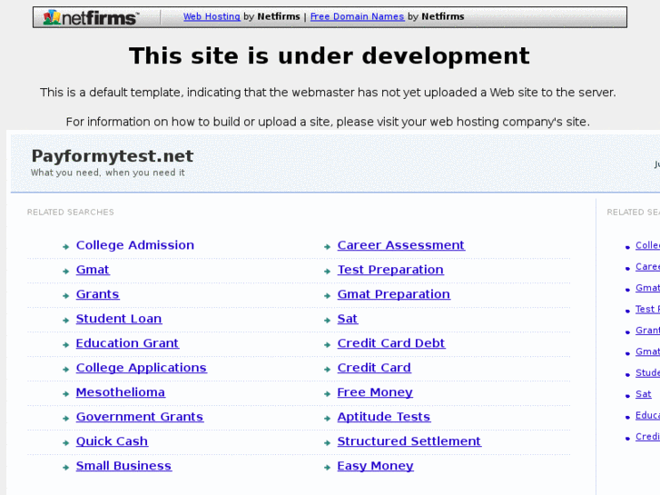
Task: Open the Gmat Preparation link
Action: [394, 294]
